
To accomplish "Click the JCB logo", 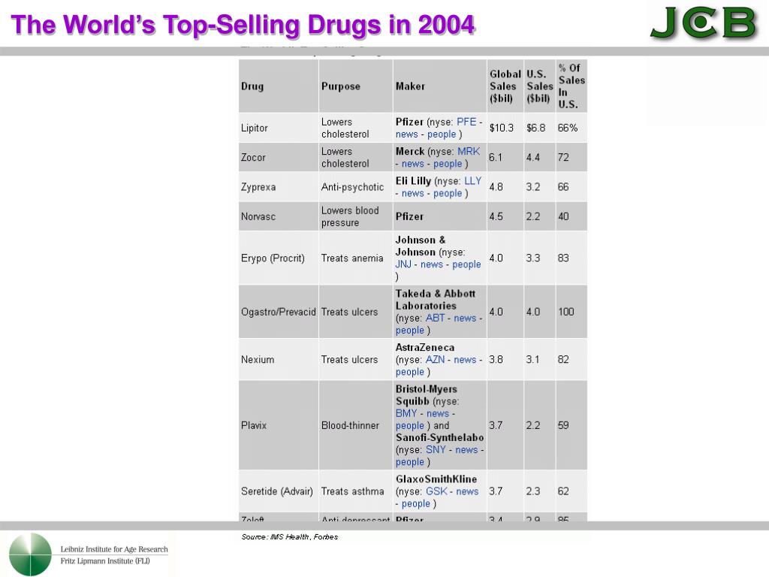I will click(x=703, y=23).
